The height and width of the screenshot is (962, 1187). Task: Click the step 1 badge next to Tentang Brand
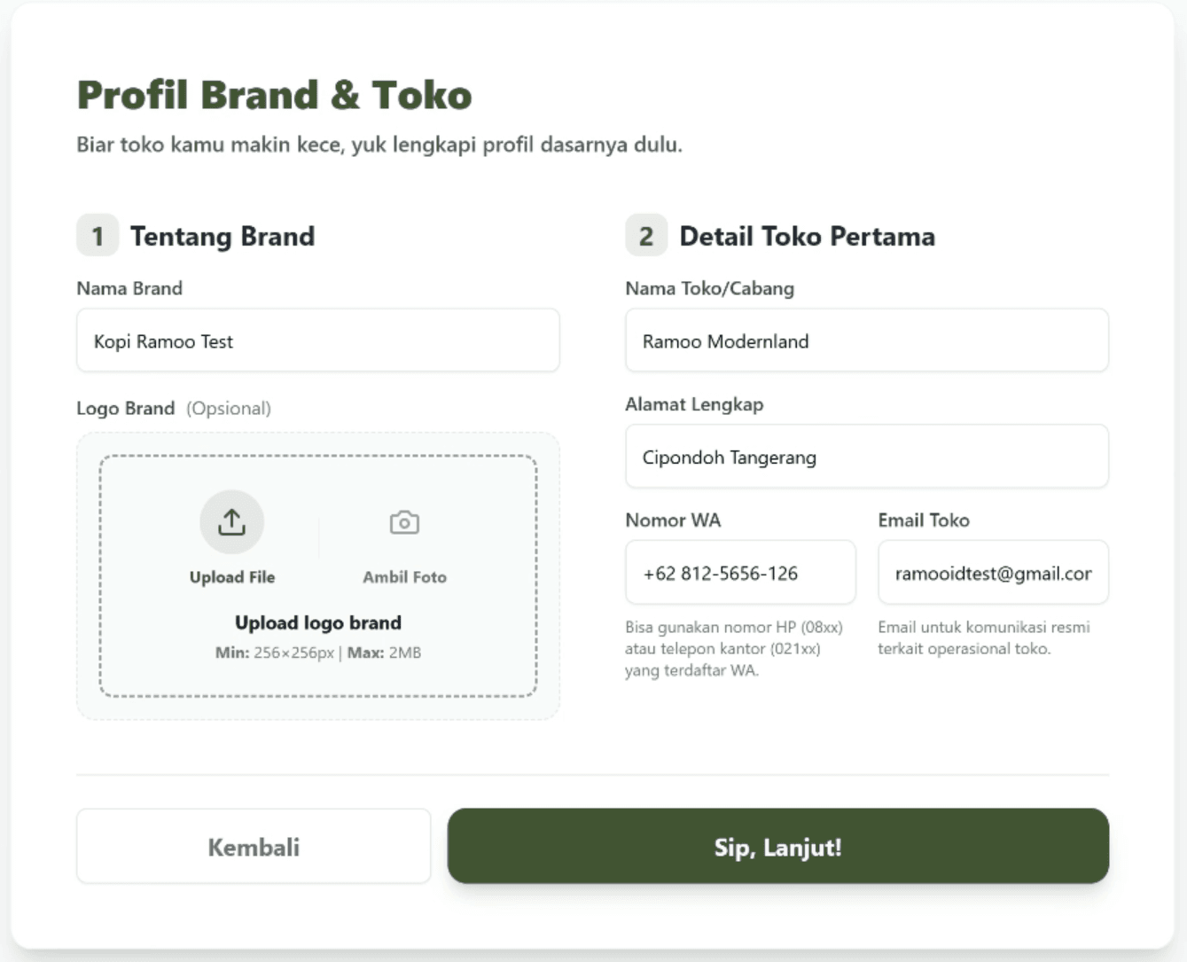(98, 235)
